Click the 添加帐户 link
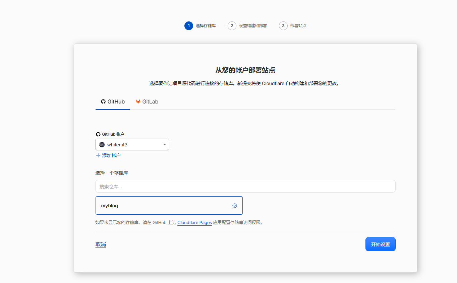 111,155
